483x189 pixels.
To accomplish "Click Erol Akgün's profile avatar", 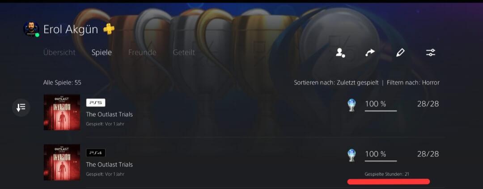I will pos(31,29).
